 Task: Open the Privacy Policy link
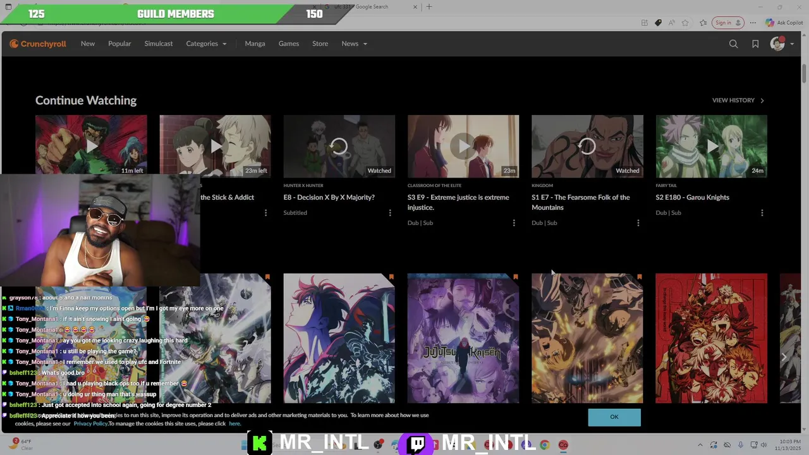(90, 423)
